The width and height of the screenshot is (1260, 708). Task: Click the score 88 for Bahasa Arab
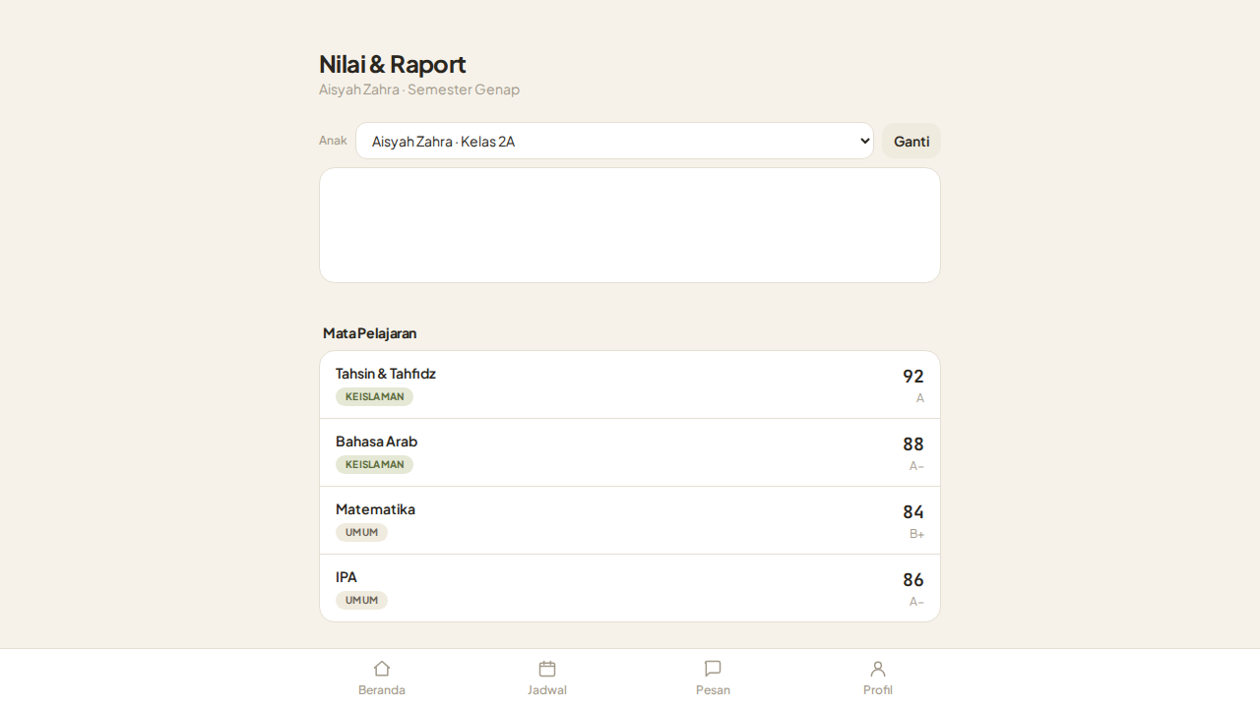coord(913,444)
